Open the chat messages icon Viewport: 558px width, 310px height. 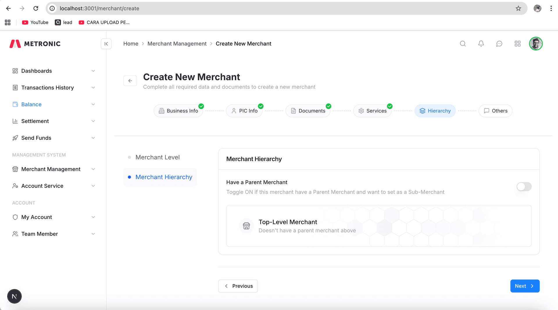[x=499, y=44]
